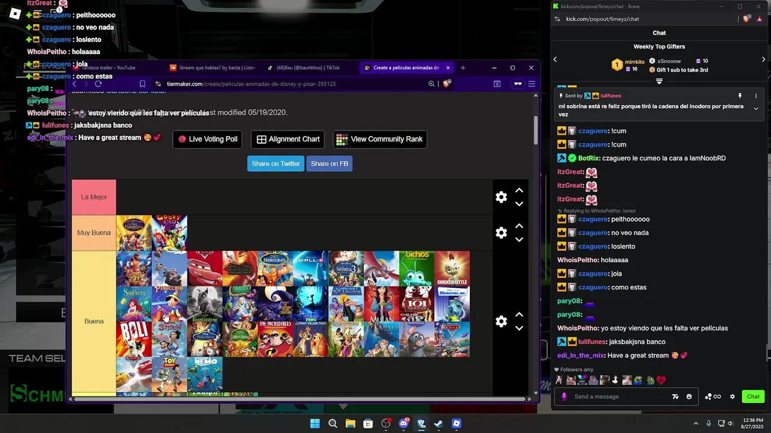Show hidden system tray icons
The height and width of the screenshot is (433, 771).
(x=696, y=423)
